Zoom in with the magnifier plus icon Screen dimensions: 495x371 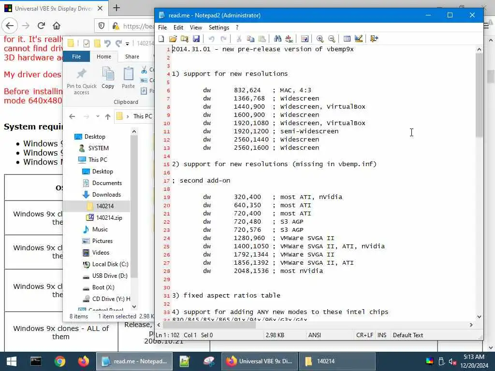[320, 39]
